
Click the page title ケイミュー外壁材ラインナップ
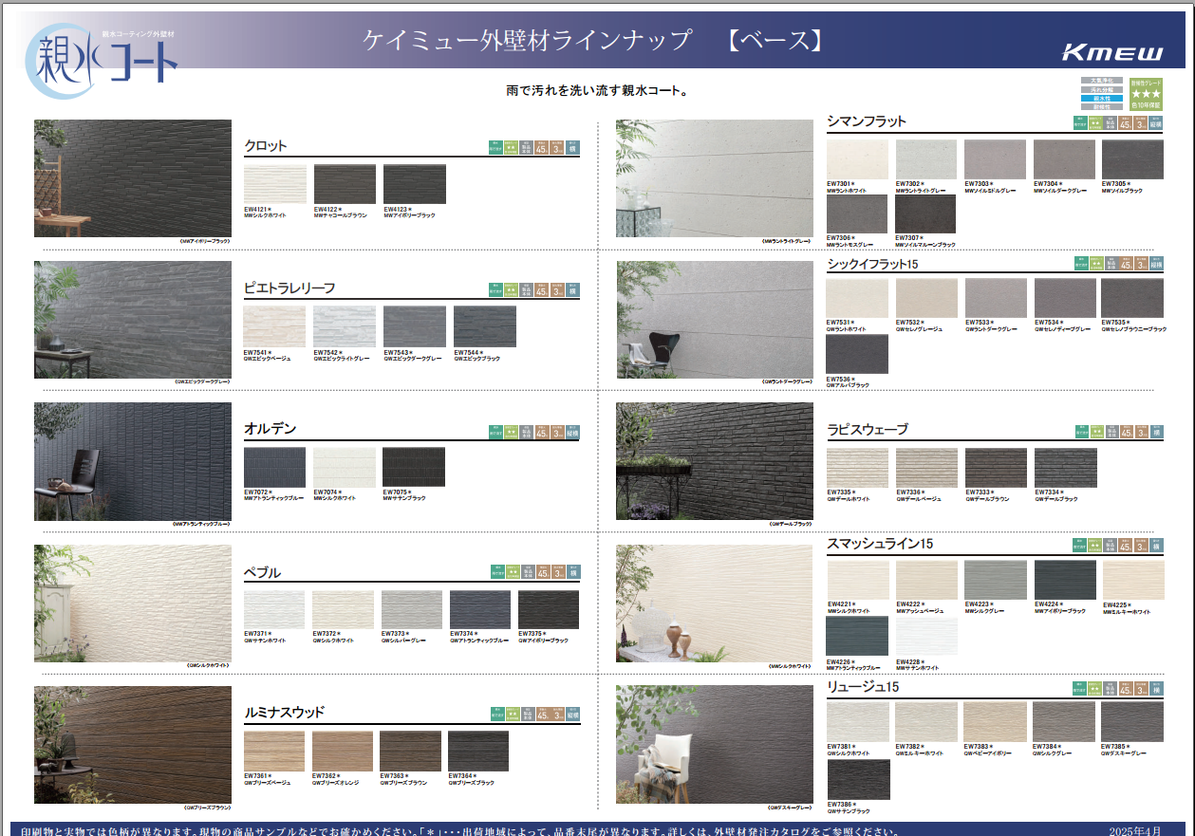(x=528, y=41)
